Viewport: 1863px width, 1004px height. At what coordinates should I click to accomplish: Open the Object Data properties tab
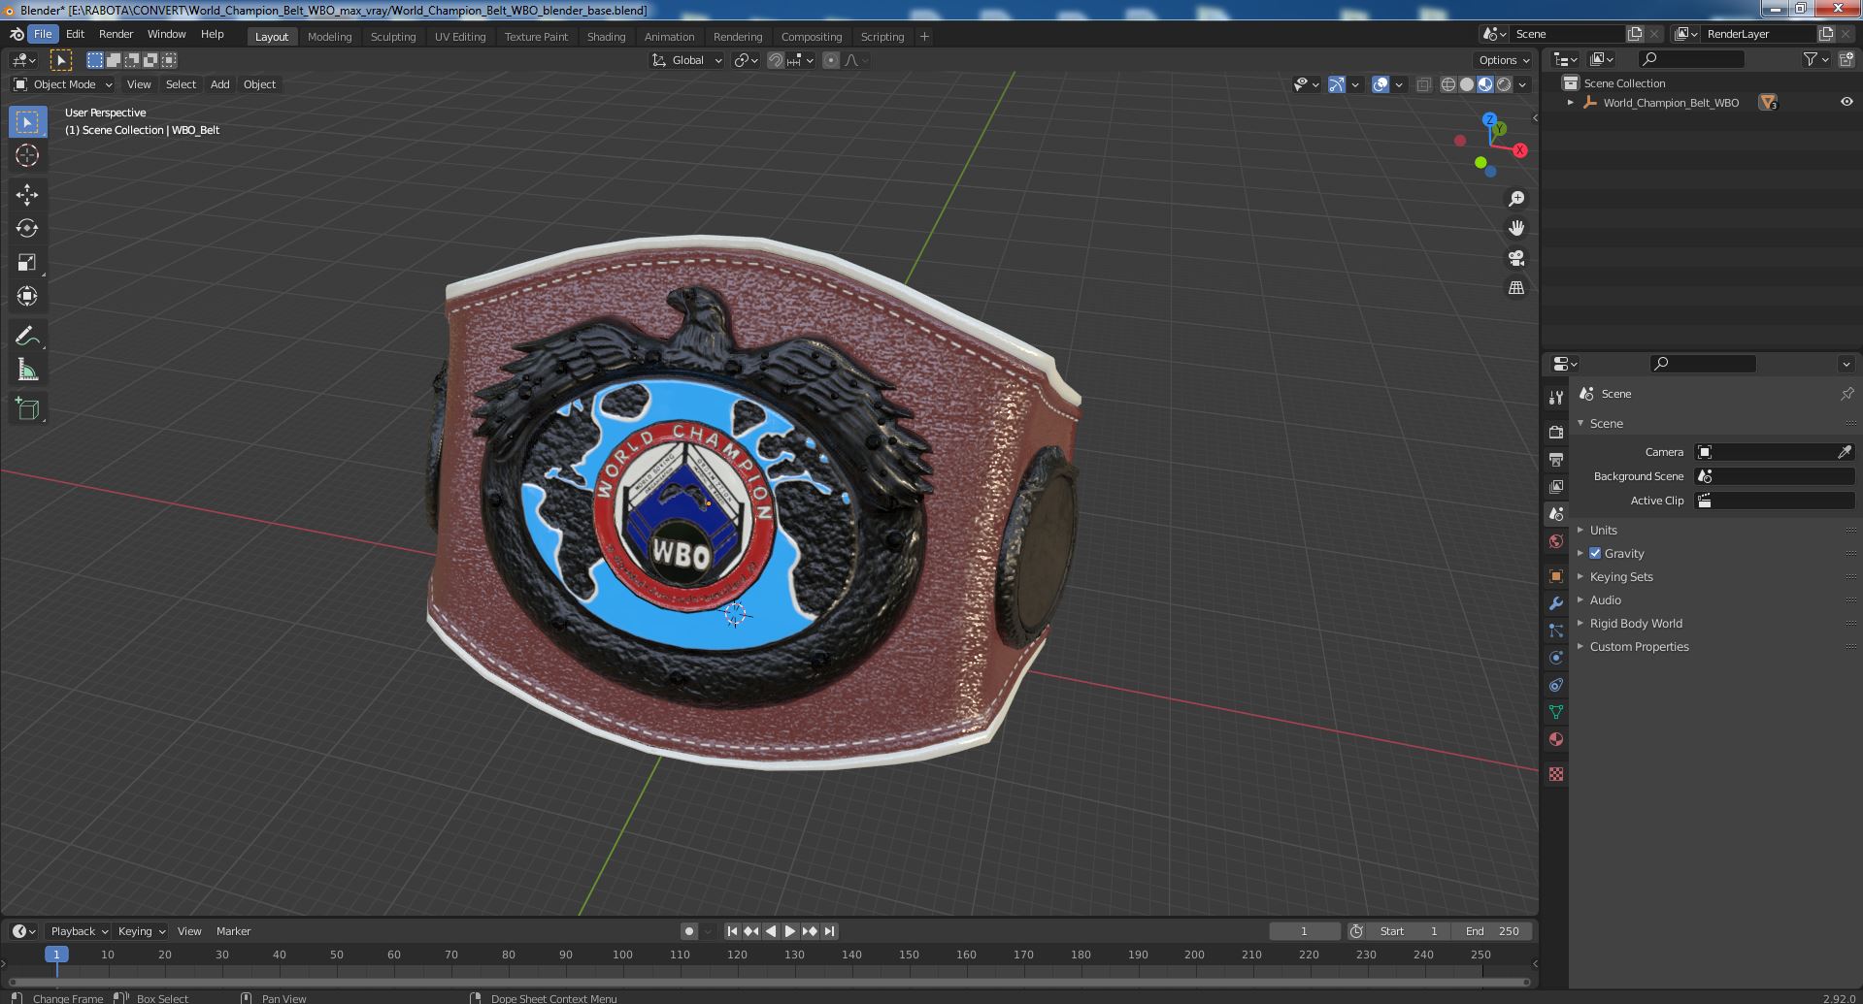(x=1556, y=712)
